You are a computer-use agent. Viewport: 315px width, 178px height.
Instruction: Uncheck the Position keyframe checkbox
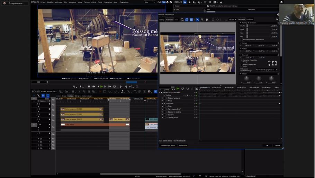point(164,104)
